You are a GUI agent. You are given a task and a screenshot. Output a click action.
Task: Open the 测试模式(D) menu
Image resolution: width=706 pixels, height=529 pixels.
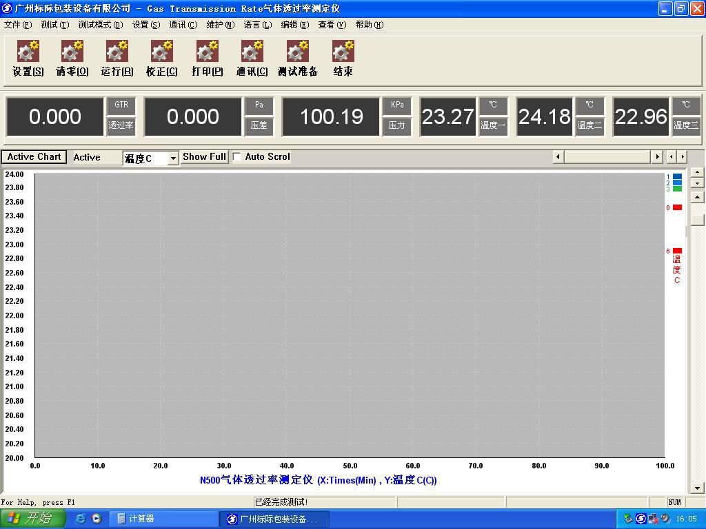[101, 25]
